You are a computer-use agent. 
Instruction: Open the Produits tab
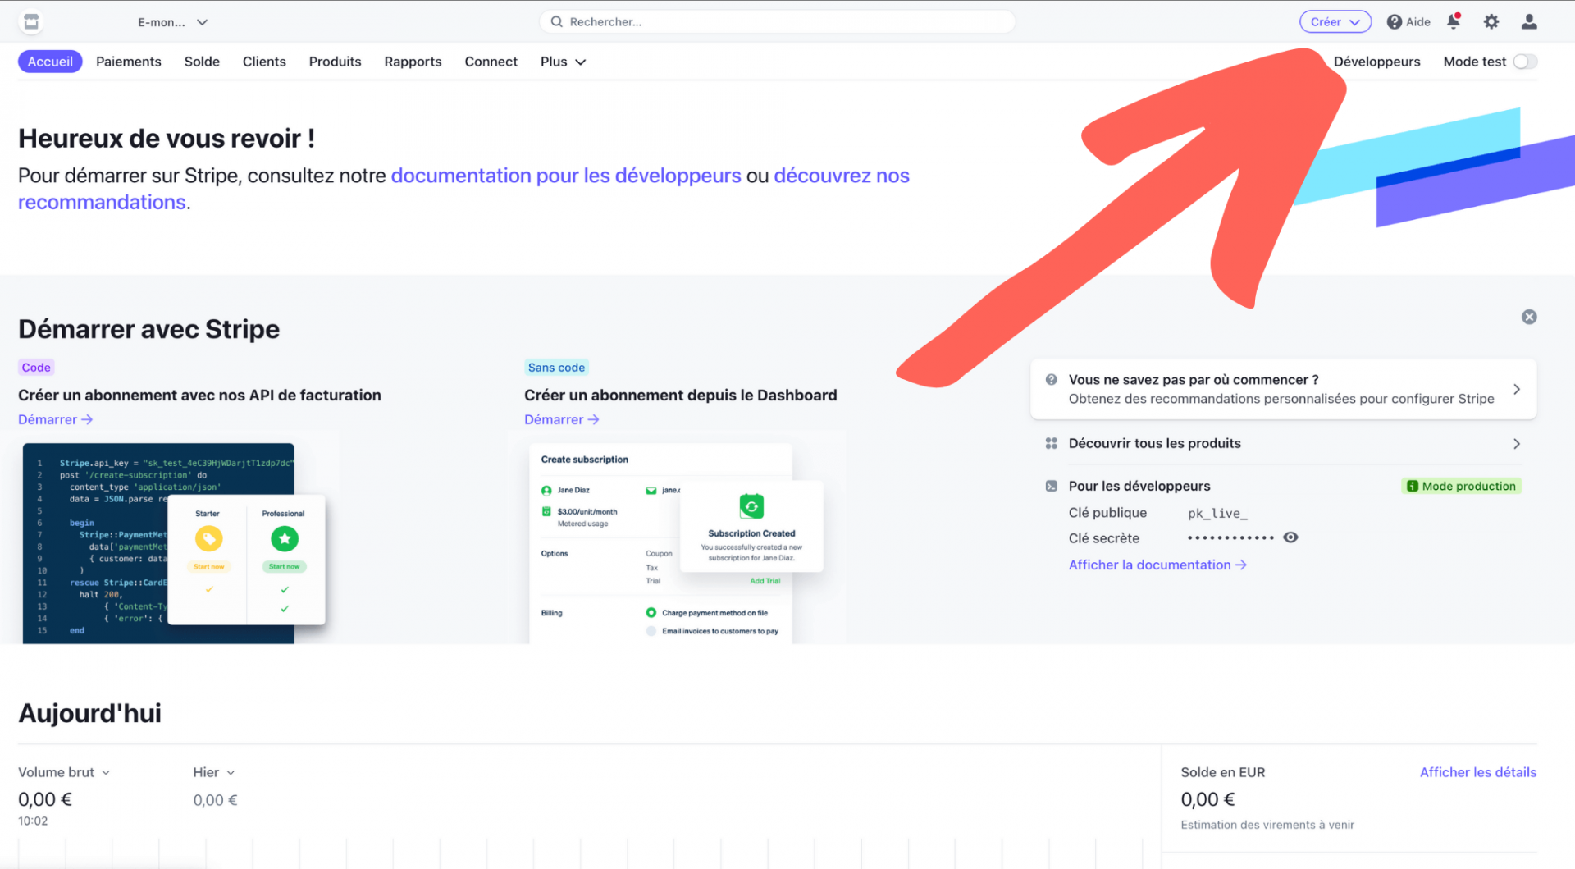[335, 62]
